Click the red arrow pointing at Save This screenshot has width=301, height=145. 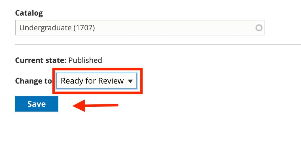point(96,105)
